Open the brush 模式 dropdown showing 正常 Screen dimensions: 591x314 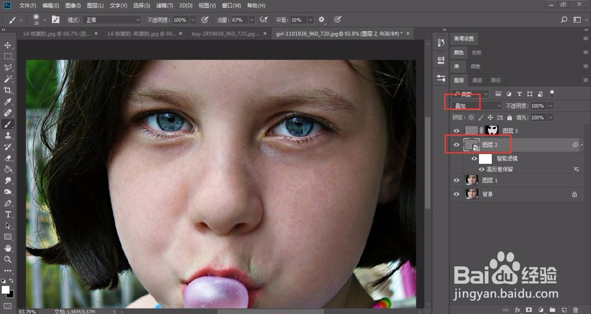point(112,20)
